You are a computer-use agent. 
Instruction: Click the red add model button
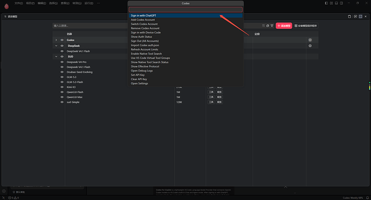click(284, 26)
